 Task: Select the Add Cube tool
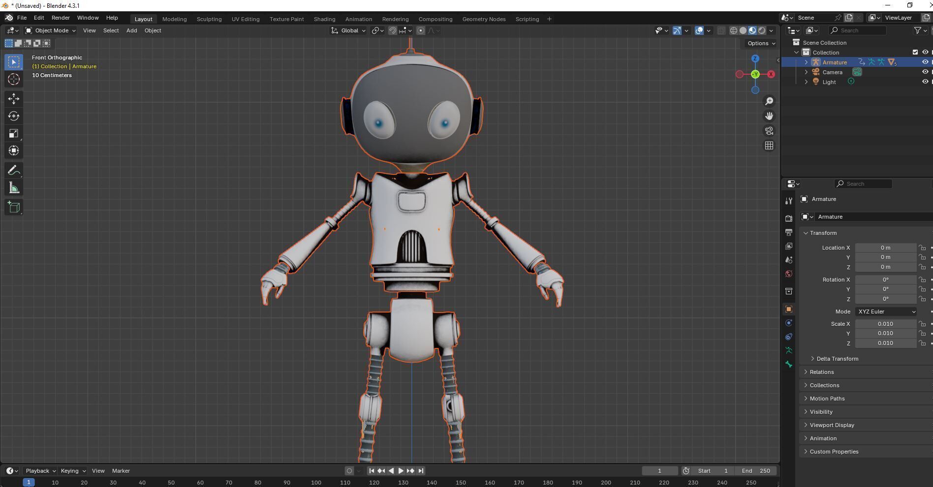tap(14, 207)
